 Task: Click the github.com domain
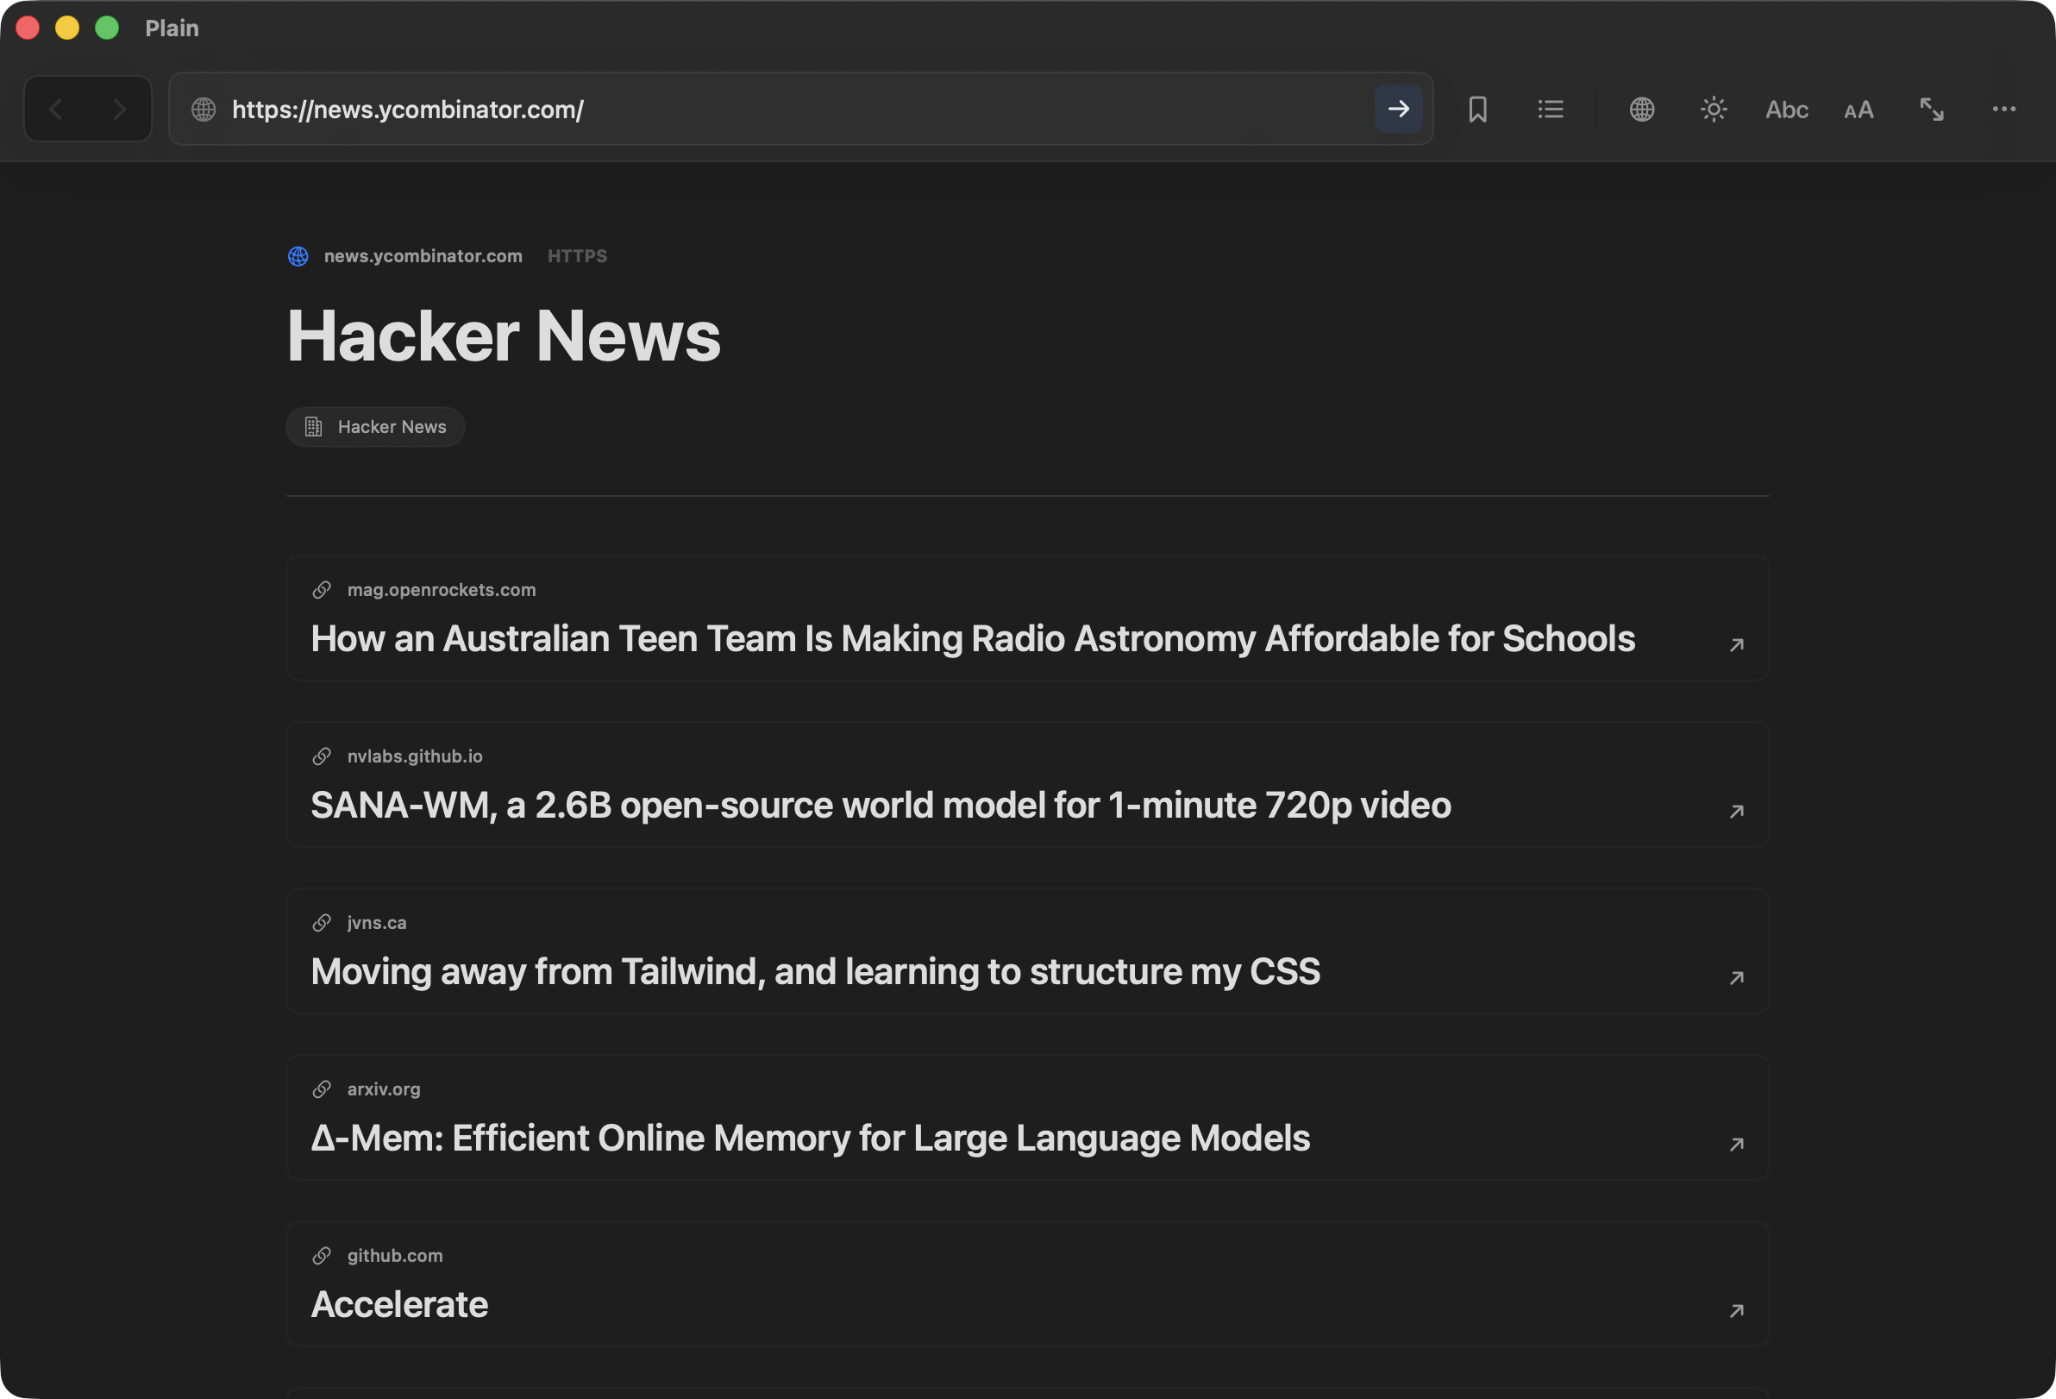[395, 1256]
